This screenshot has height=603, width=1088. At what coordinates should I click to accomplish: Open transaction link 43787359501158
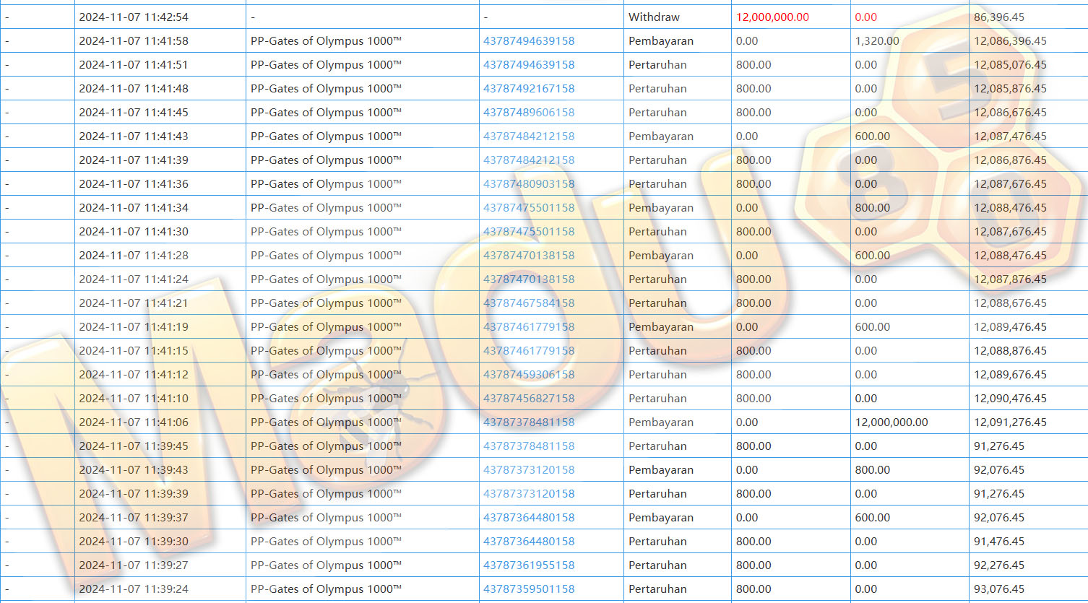(529, 589)
